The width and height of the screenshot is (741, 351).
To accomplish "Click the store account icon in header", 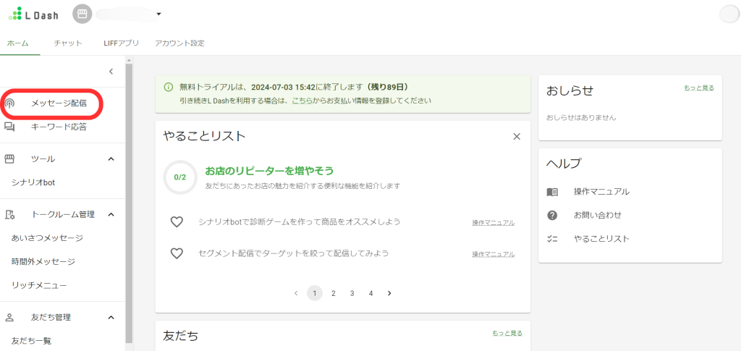I will [x=82, y=14].
